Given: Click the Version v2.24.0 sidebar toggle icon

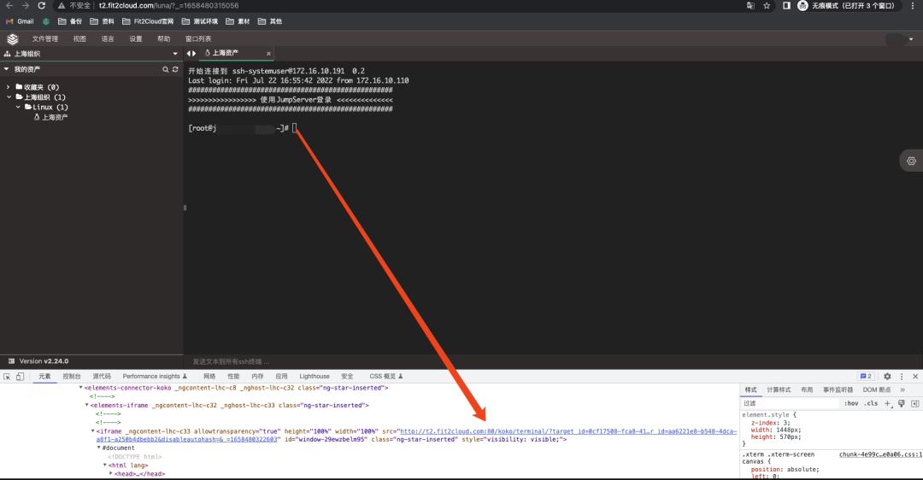Looking at the screenshot, I should tap(11, 361).
